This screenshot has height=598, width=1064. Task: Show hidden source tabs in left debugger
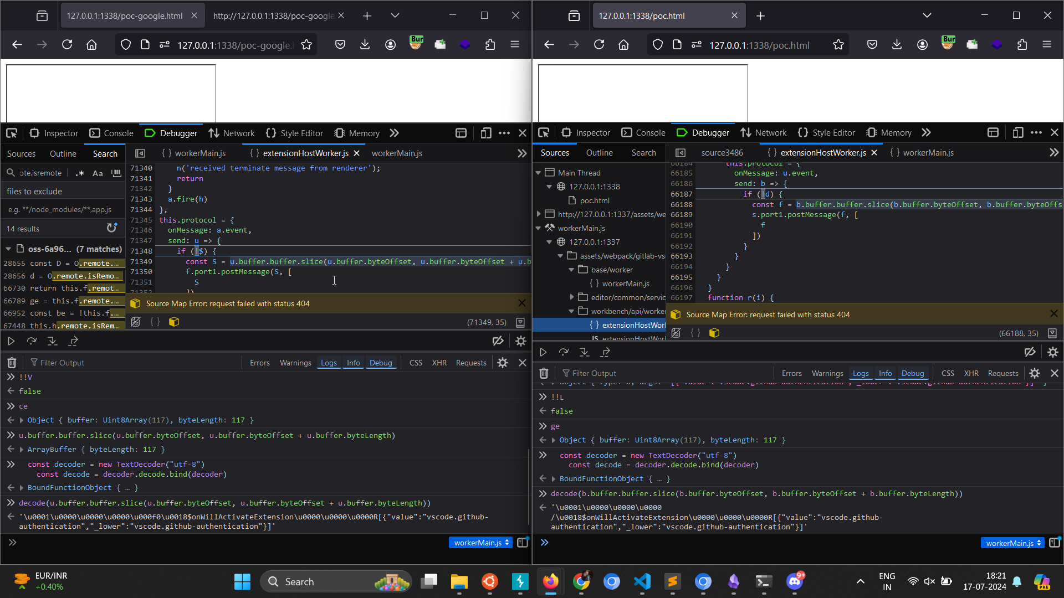point(521,153)
